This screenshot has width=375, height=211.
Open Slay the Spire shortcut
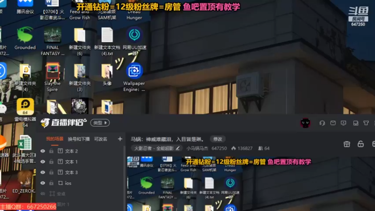point(52,77)
